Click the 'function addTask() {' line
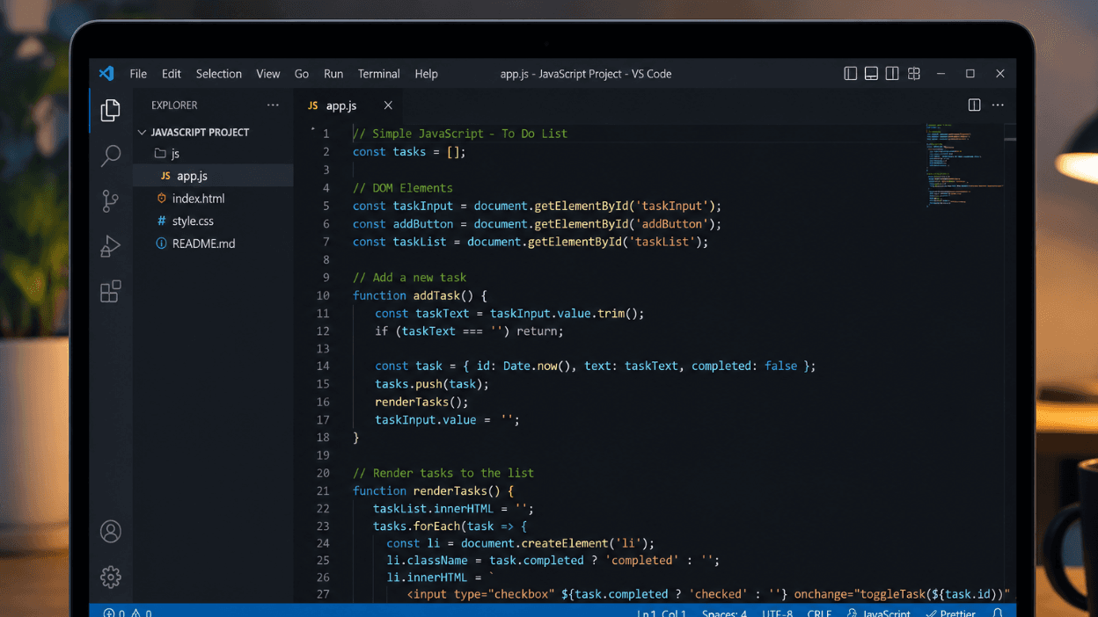The height and width of the screenshot is (617, 1098). click(420, 295)
